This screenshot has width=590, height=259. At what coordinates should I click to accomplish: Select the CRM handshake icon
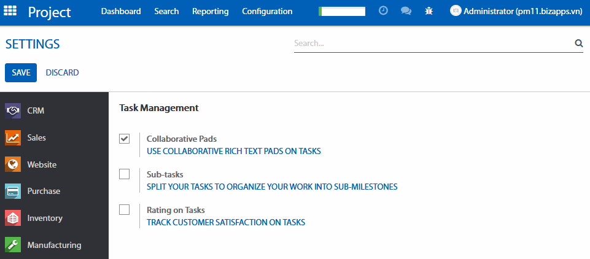click(14, 111)
